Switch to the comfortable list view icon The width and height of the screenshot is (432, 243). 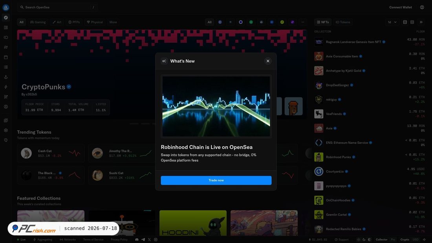(x=405, y=22)
